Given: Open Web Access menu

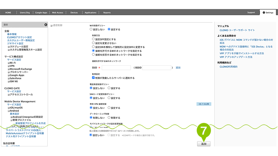Looking at the screenshot, I should 58,12.
